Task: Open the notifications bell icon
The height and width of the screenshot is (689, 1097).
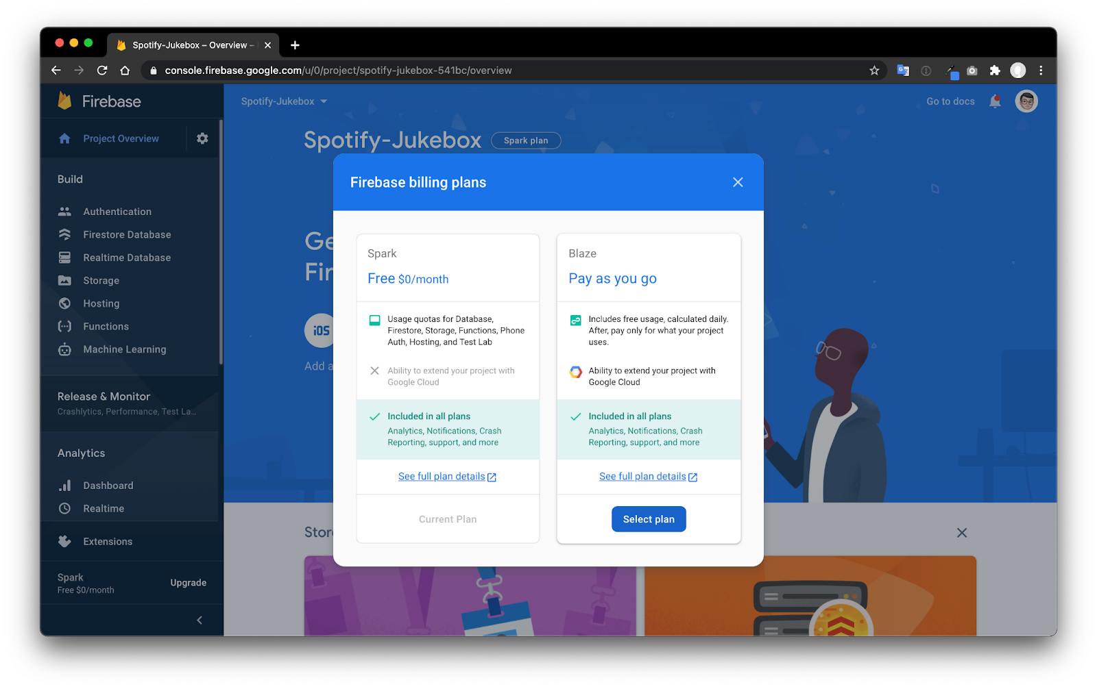Action: tap(996, 101)
